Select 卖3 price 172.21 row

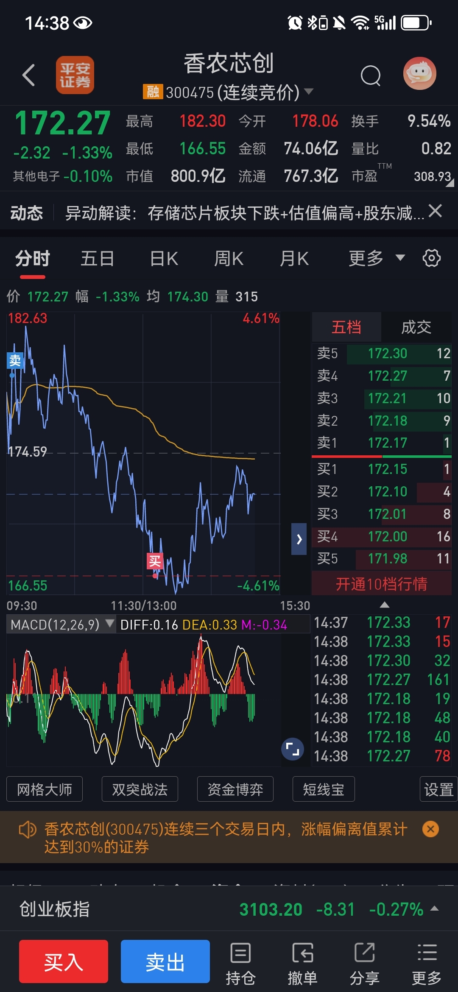tap(382, 398)
